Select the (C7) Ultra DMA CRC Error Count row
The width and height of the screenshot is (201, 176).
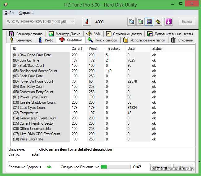tap(89, 134)
